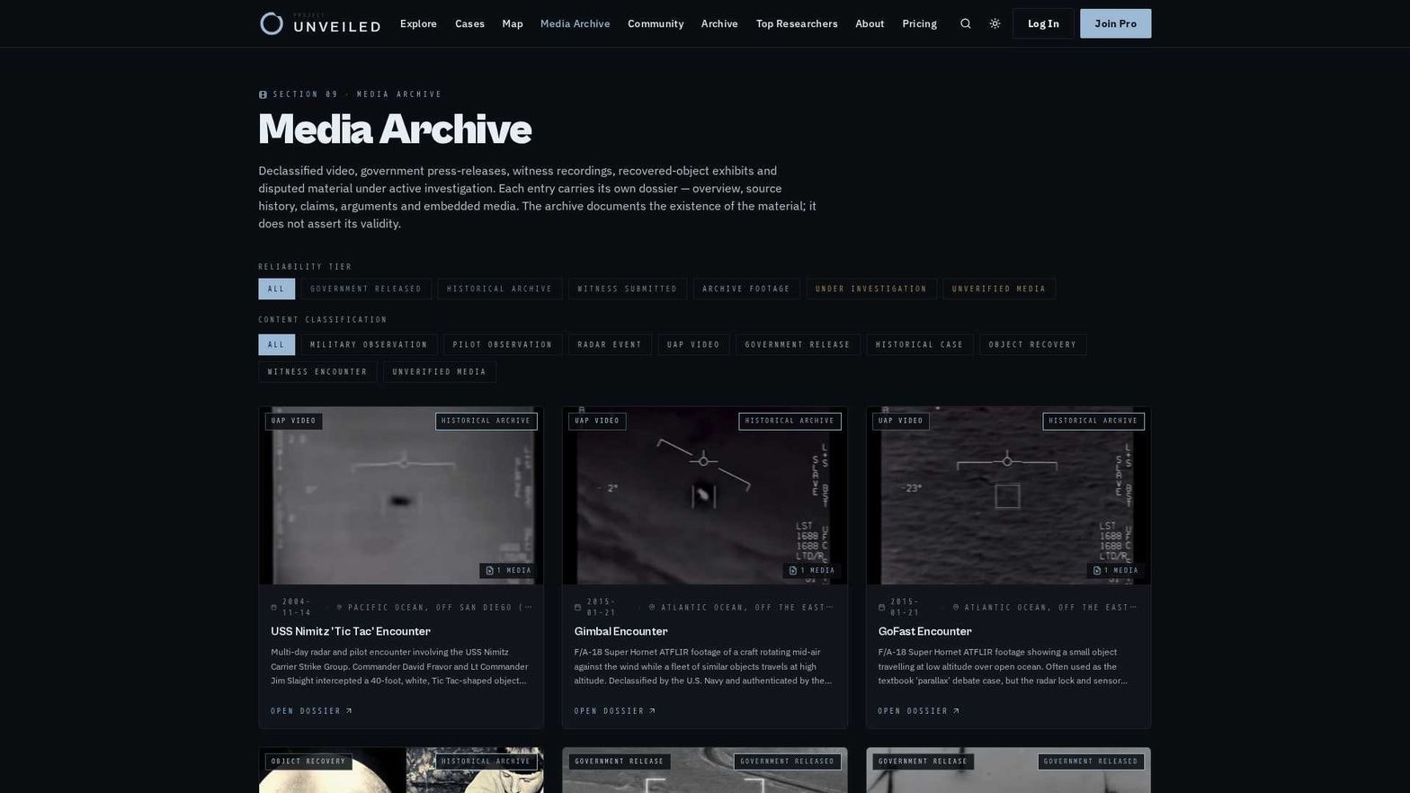Screen dimensions: 1410x793
Task: Click calendar icon on Gimbal Encounter card
Action: pyautogui.click(x=577, y=607)
